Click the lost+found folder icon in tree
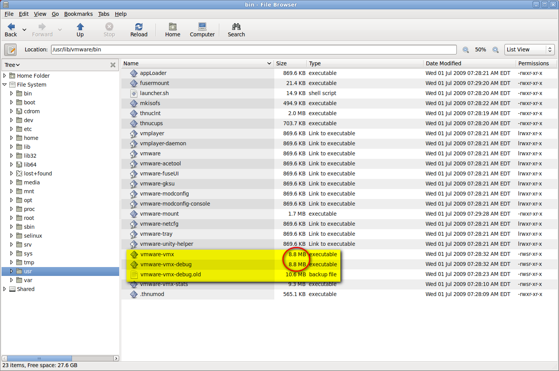This screenshot has width=559, height=371. (x=19, y=174)
